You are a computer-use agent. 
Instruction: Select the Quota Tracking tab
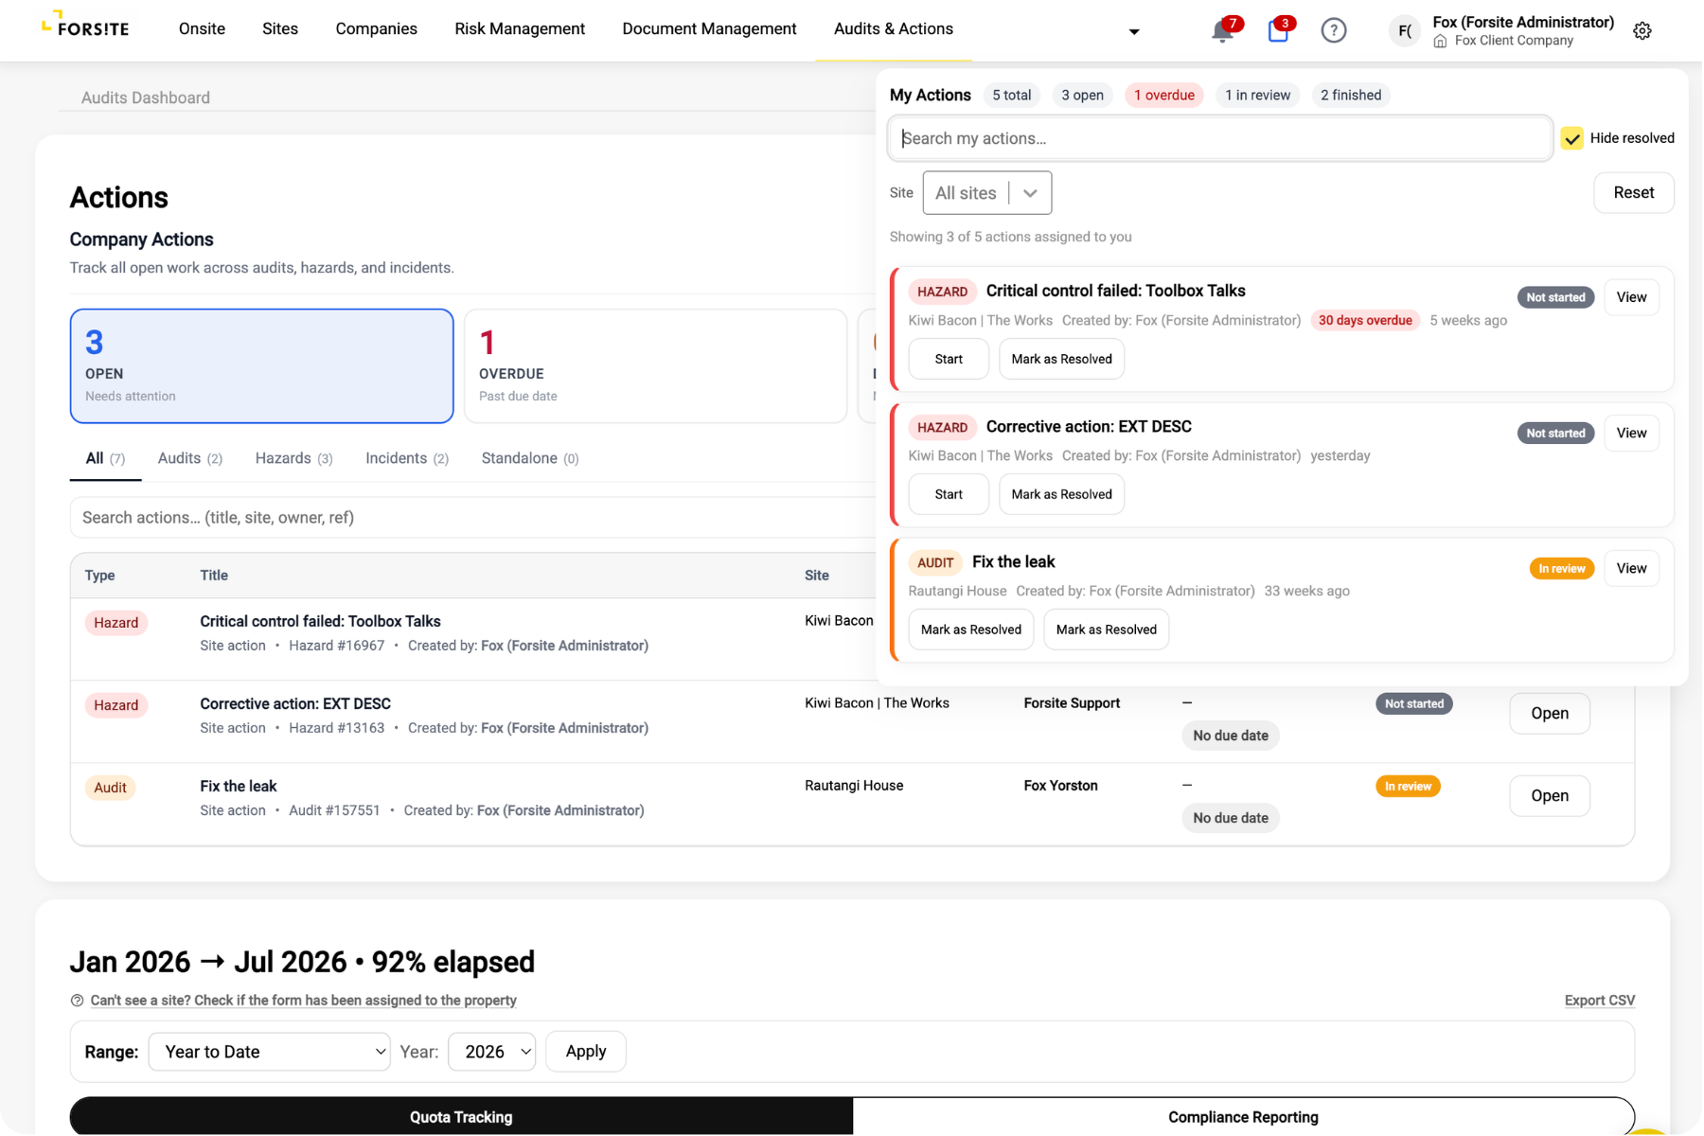461,1117
